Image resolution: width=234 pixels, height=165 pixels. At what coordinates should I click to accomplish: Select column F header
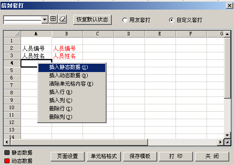point(191,34)
